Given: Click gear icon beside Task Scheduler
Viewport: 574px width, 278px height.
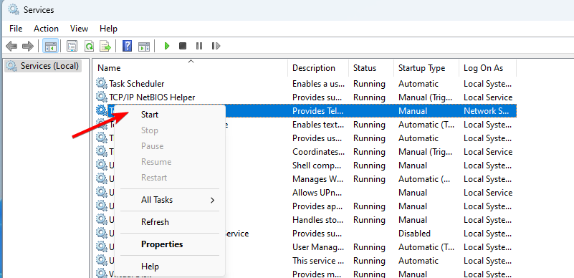Looking at the screenshot, I should [x=102, y=84].
